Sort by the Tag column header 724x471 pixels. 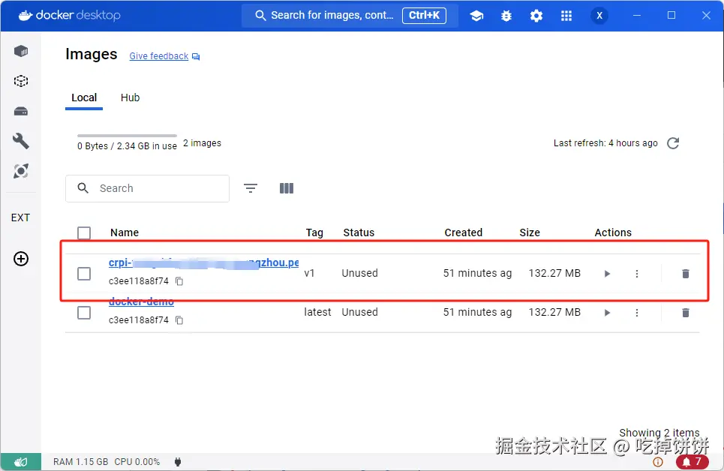(x=314, y=232)
